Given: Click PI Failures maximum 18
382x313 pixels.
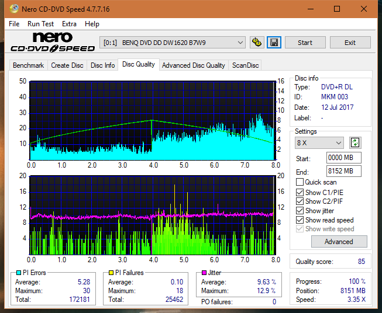Looking at the screenshot, I should pos(180,291).
